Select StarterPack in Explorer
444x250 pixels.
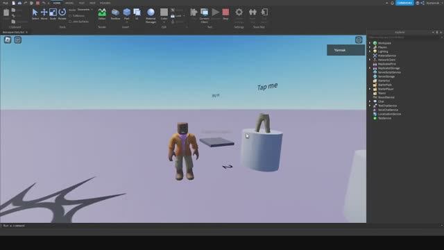[x=384, y=85]
